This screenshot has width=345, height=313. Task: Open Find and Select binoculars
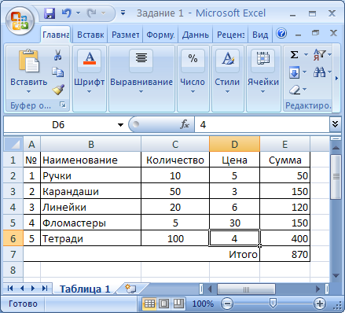point(319,72)
